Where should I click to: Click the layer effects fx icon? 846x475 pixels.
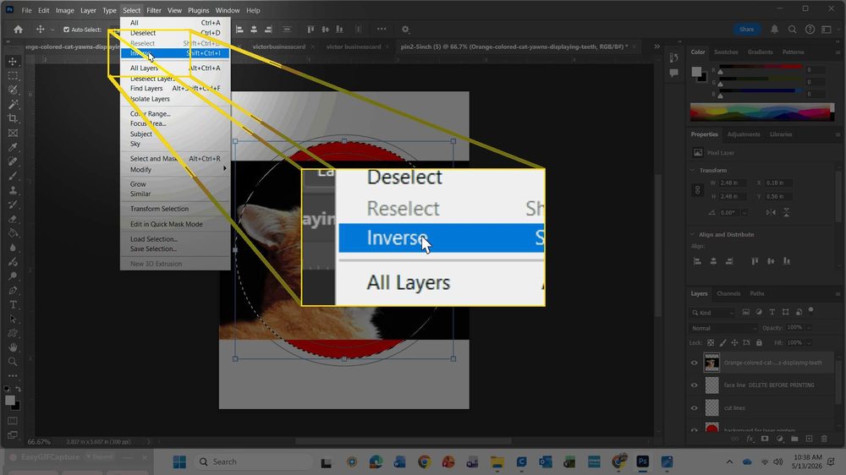coord(750,439)
